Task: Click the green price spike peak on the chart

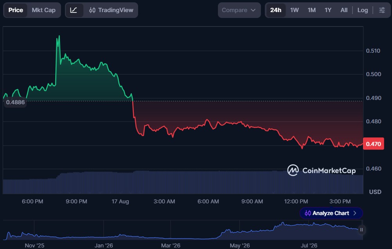Action: pyautogui.click(x=59, y=36)
